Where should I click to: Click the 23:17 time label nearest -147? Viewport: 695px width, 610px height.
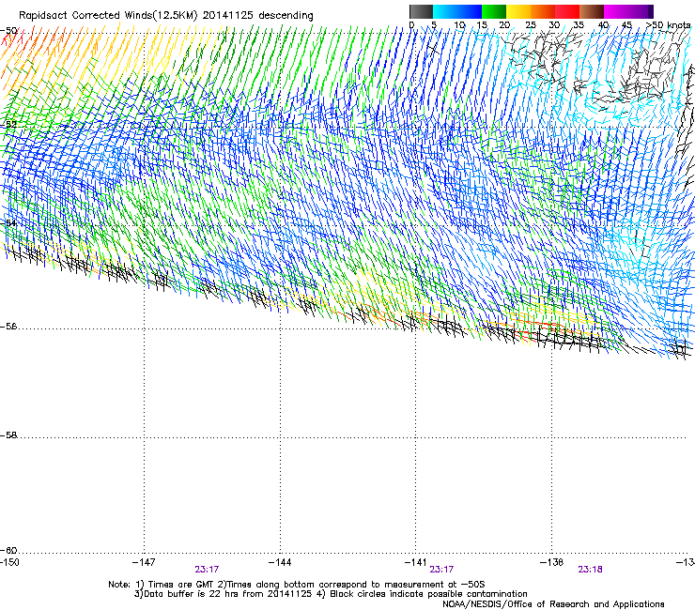click(x=207, y=570)
